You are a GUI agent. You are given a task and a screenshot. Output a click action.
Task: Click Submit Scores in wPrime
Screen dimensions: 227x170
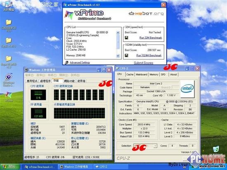(144, 63)
